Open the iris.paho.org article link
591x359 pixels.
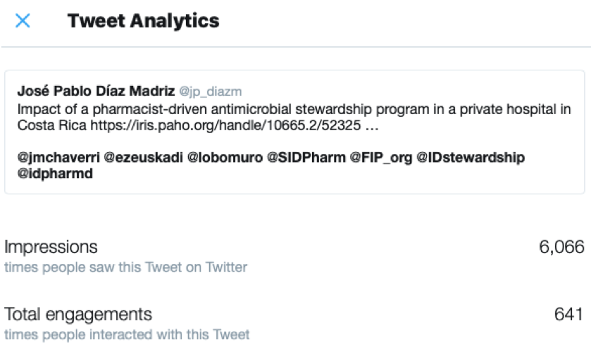point(235,125)
